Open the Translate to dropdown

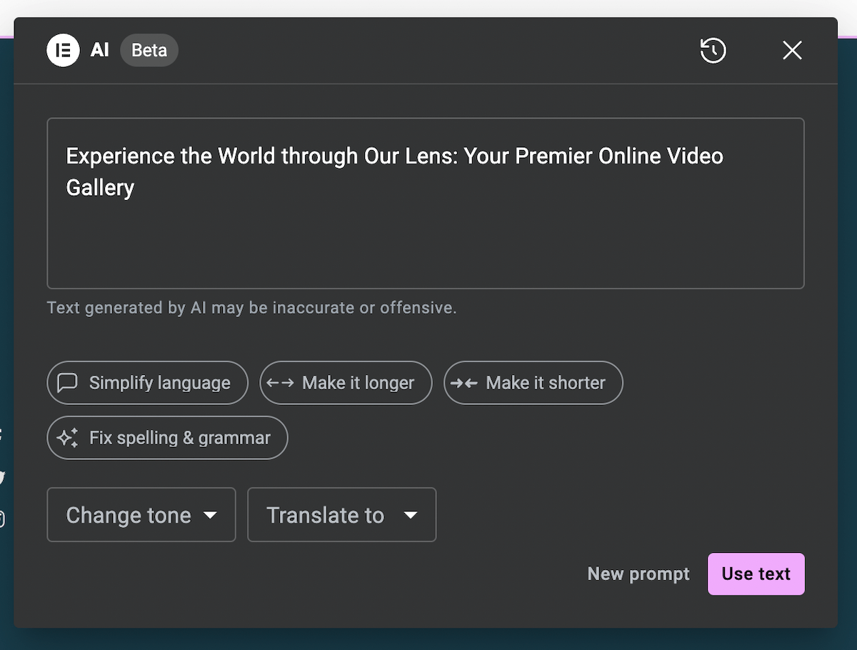341,515
